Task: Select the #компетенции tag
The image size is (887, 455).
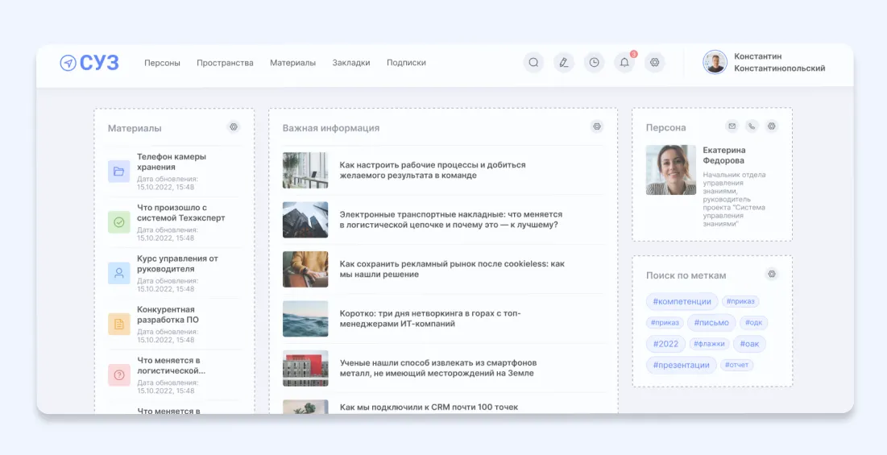Action: coord(682,301)
